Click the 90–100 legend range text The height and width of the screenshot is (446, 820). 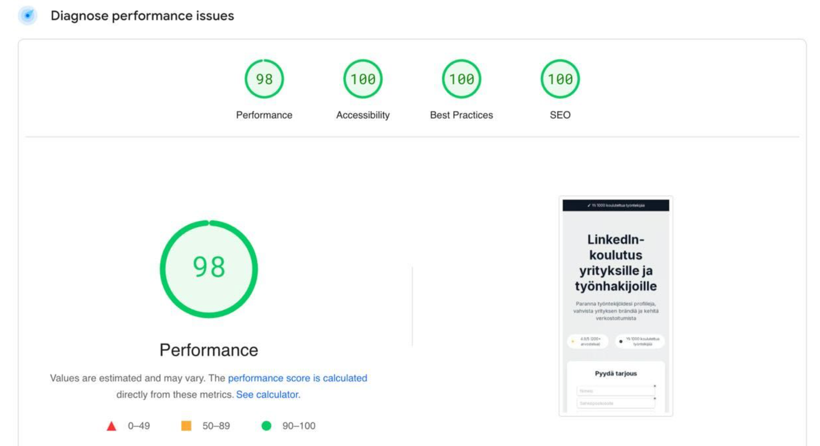point(298,426)
